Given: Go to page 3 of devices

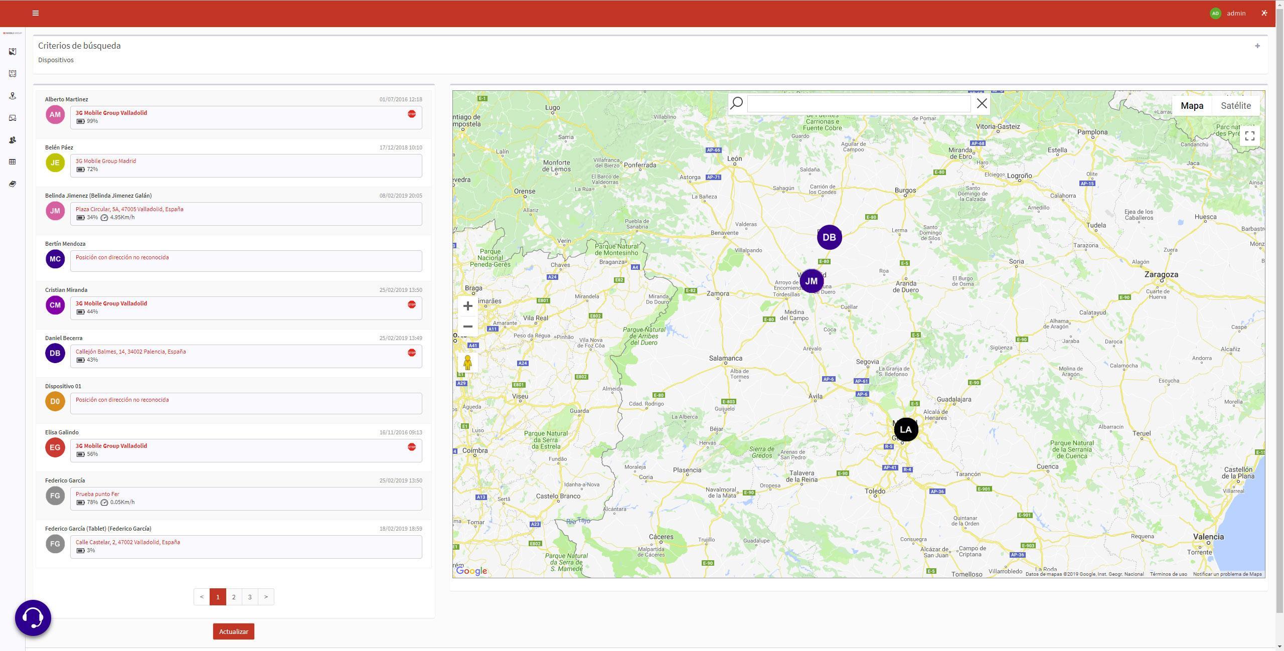Looking at the screenshot, I should coord(250,597).
